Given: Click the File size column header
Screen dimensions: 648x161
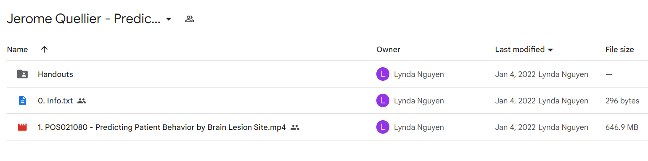Looking at the screenshot, I should [619, 50].
